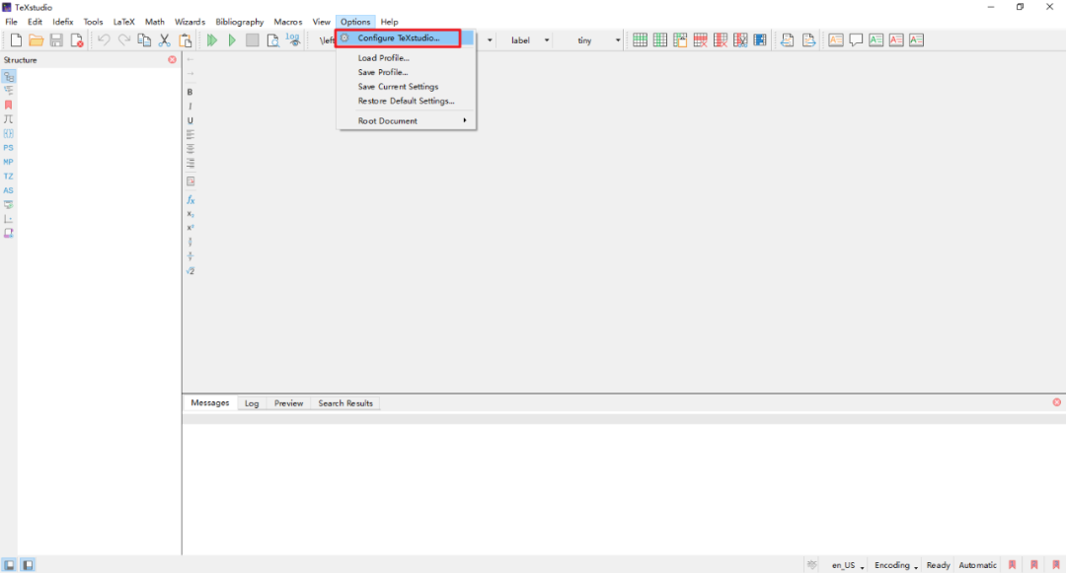Screen dimensions: 1066x573
Task: Insert inline math with fx icon
Action: 190,199
